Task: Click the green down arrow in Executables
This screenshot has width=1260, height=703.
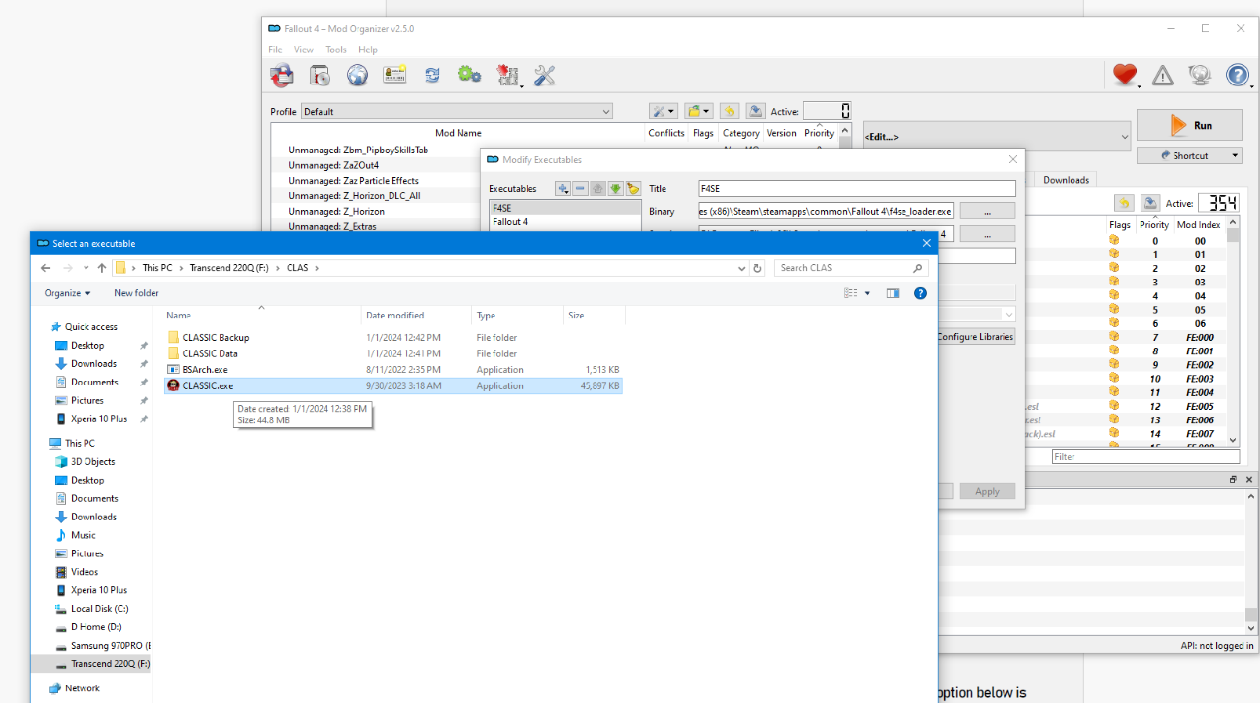Action: (x=615, y=189)
